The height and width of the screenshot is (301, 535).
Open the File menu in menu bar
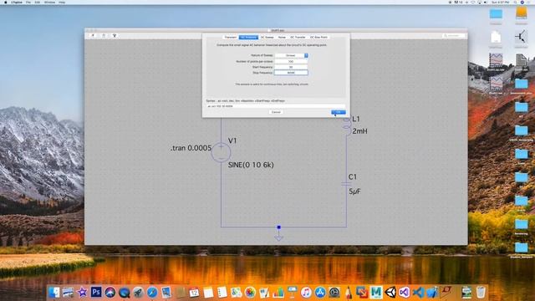(x=28, y=2)
